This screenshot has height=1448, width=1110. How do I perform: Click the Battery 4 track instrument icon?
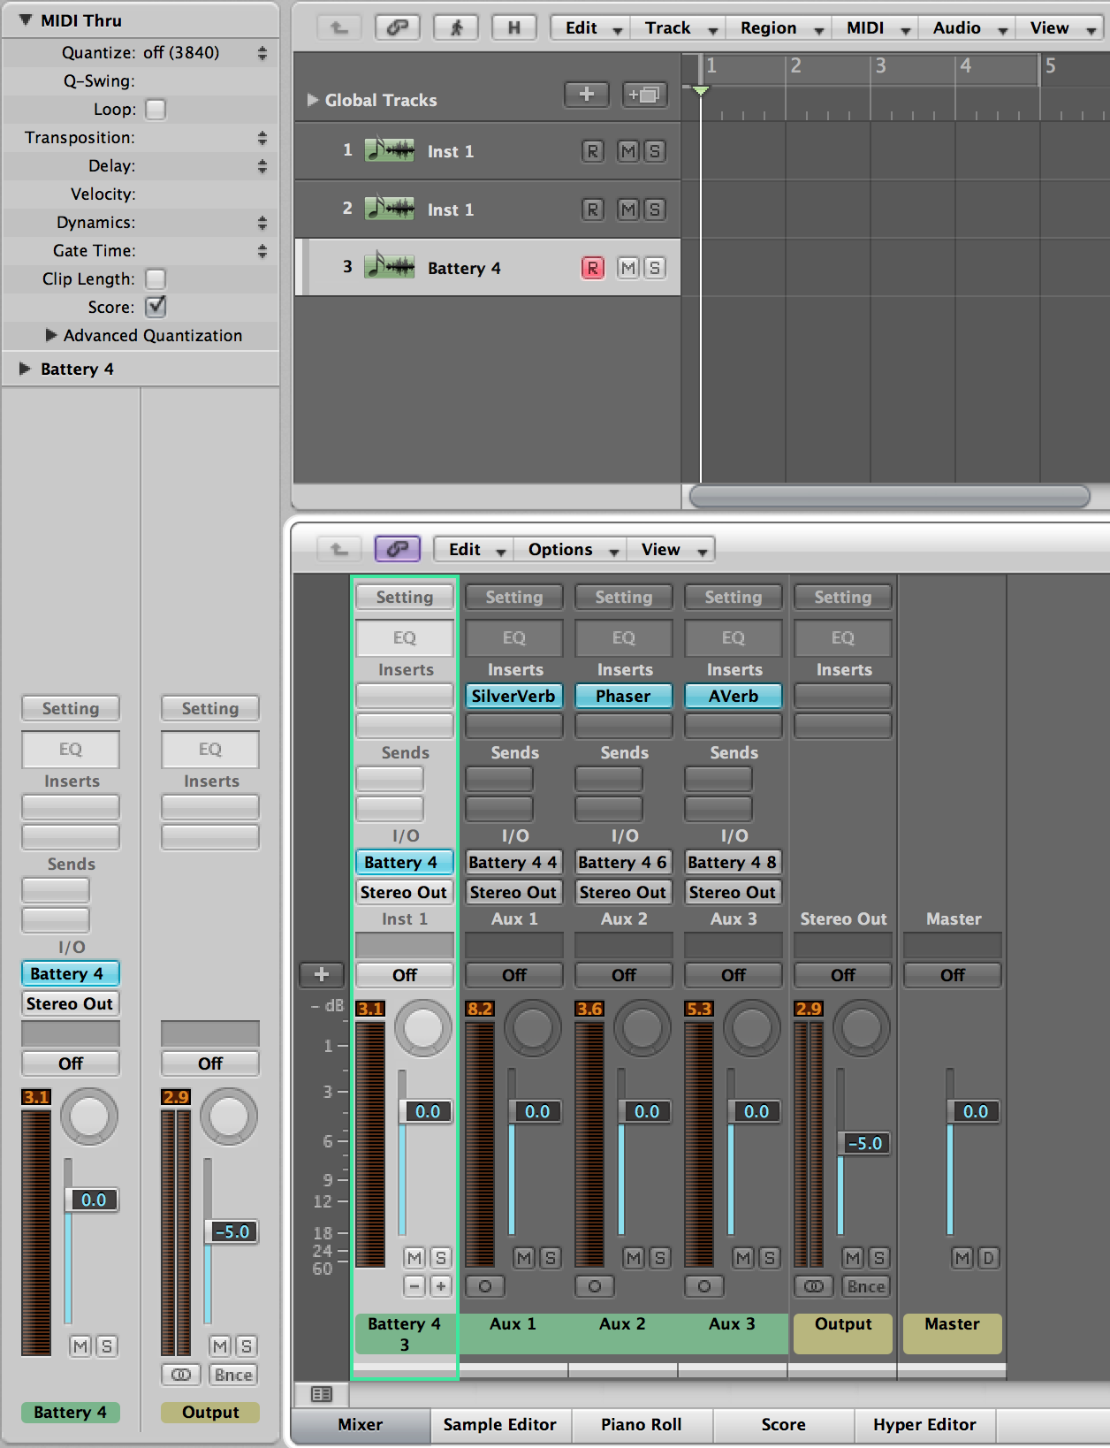[390, 267]
